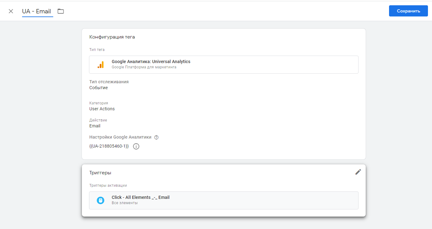The image size is (432, 229).
Task: Click the blue mouse click trigger icon
Action: [101, 200]
